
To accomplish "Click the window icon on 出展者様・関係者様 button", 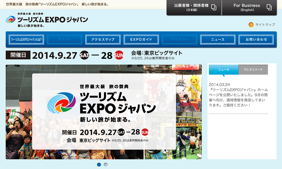I will tap(214, 8).
